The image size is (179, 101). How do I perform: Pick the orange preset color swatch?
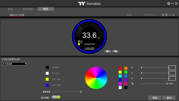tap(126, 68)
